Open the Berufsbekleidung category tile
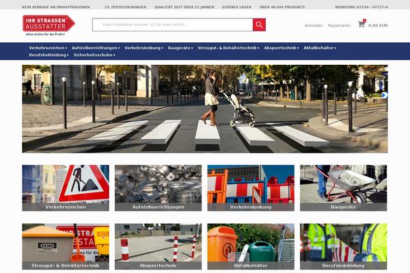This screenshot has width=410, height=273. tap(343, 246)
